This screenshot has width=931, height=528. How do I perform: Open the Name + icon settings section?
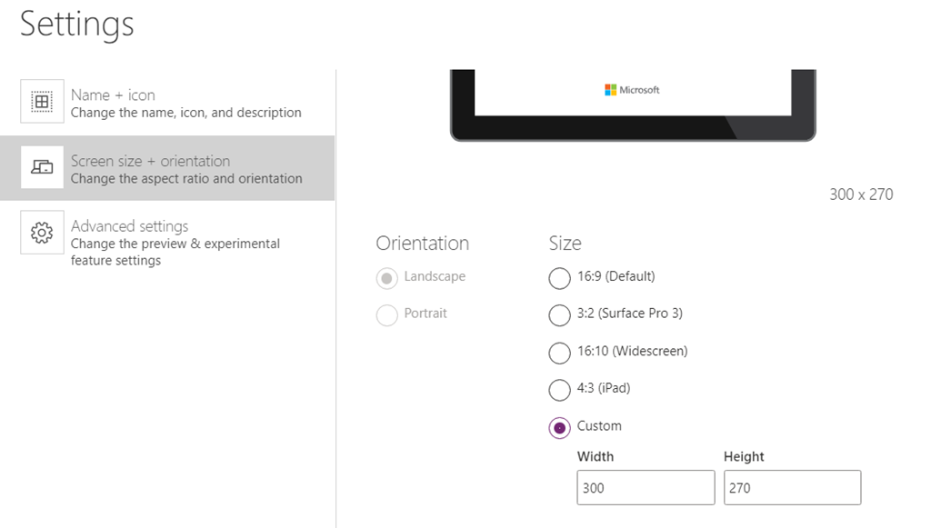(167, 103)
